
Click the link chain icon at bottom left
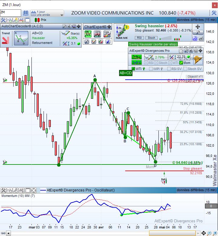(x=3, y=233)
